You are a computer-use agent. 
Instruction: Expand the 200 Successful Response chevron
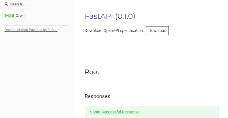pos(90,112)
